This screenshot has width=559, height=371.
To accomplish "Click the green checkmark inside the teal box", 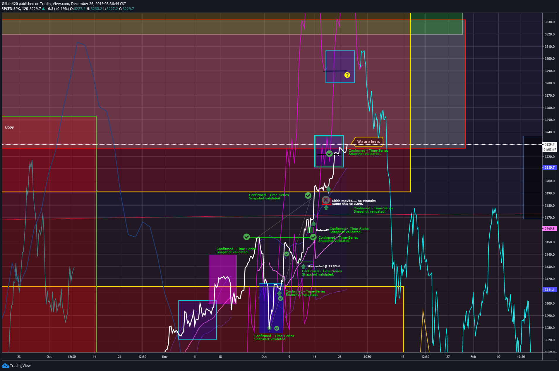I will point(330,154).
